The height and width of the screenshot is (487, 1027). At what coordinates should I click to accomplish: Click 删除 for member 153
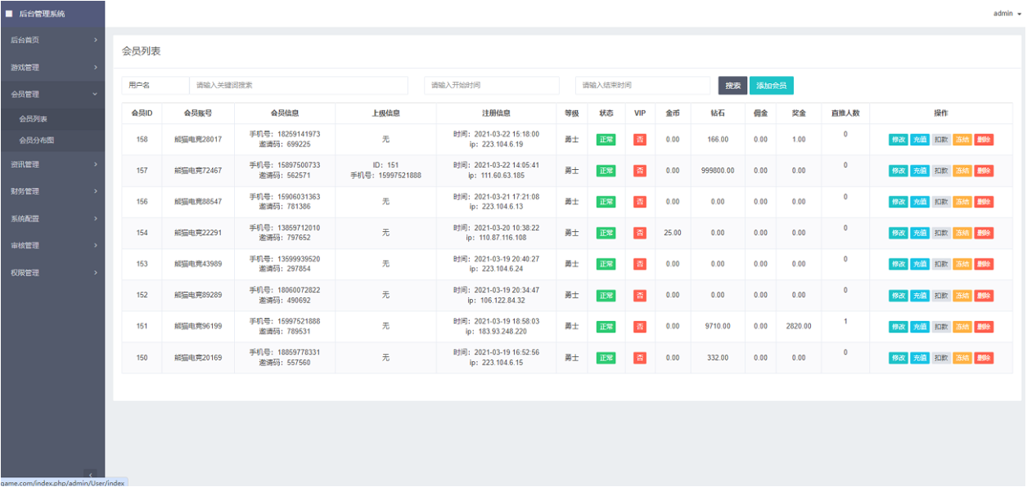pyautogui.click(x=984, y=264)
